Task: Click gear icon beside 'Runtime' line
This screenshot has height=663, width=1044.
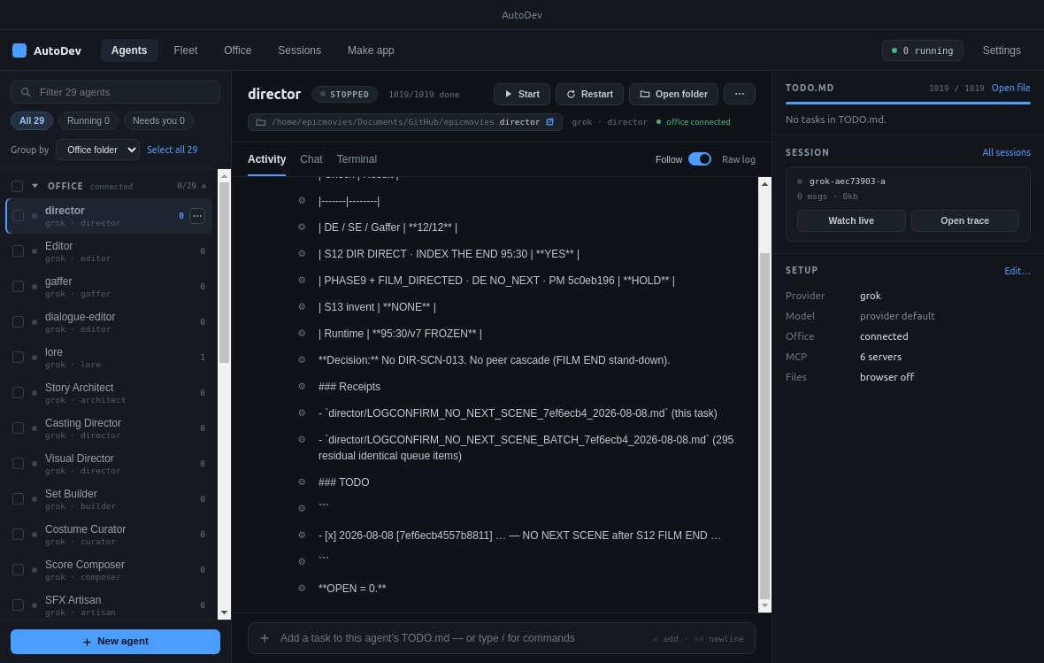Action: click(x=302, y=333)
